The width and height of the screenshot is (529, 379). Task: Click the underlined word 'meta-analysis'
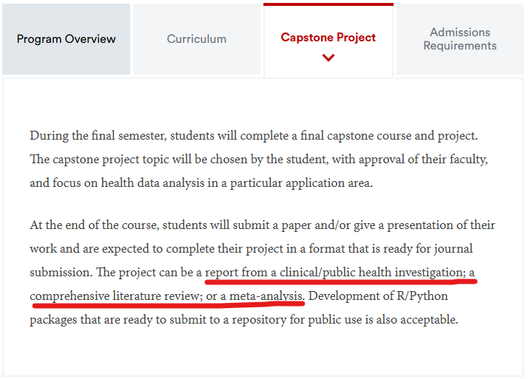(266, 296)
